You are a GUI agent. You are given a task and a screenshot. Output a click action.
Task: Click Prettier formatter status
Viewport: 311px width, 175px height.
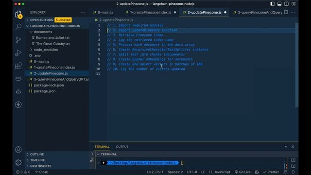pos(271,172)
